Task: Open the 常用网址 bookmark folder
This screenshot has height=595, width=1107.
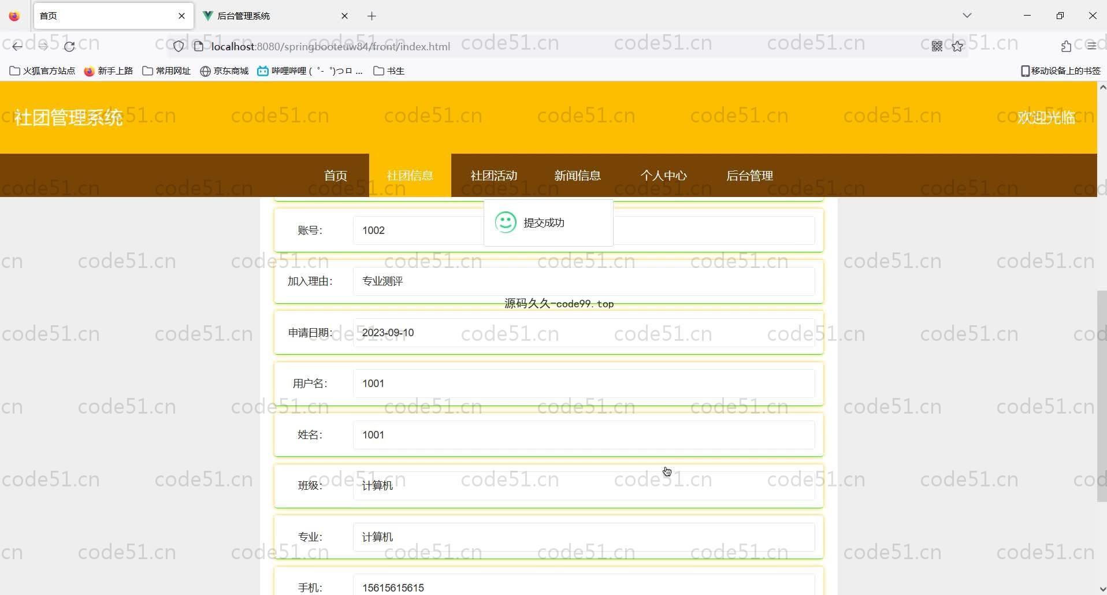Action: coord(166,71)
